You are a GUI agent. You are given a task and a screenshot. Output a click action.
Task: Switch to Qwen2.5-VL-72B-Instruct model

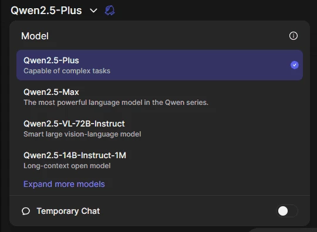(160, 128)
